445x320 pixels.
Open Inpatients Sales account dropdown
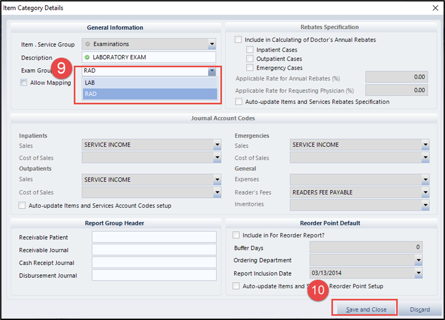tap(217, 145)
